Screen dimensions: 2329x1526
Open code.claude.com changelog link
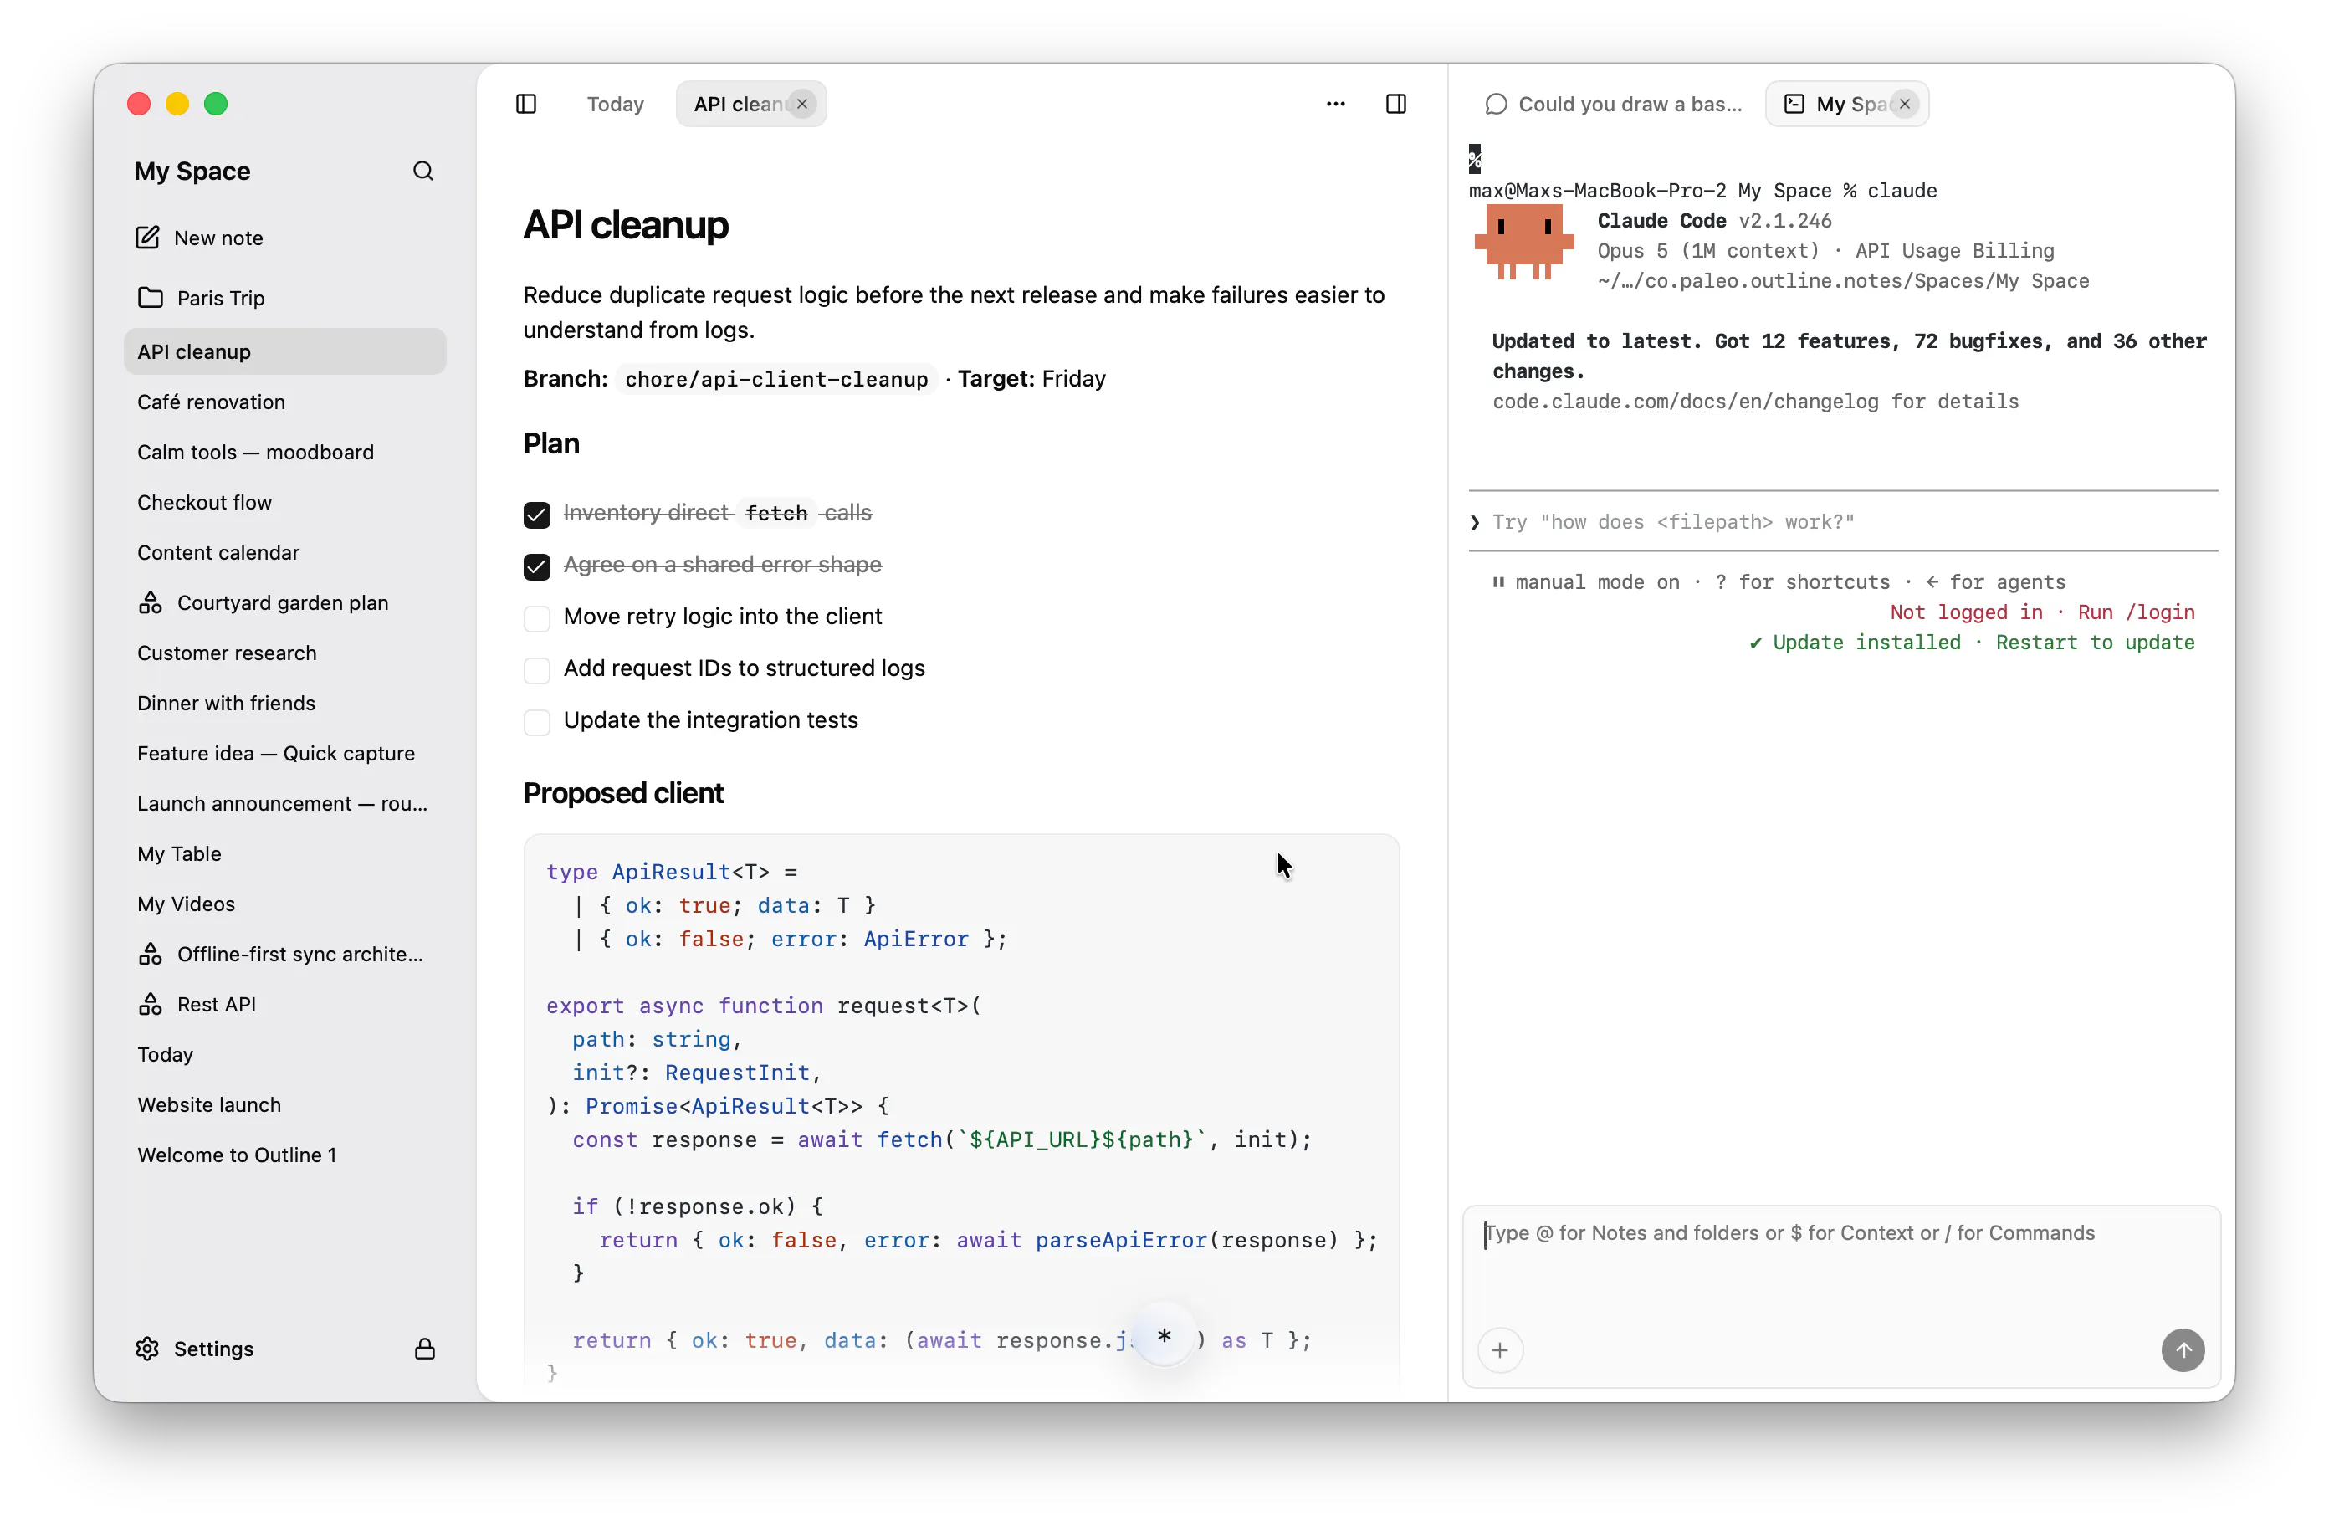(1685, 402)
